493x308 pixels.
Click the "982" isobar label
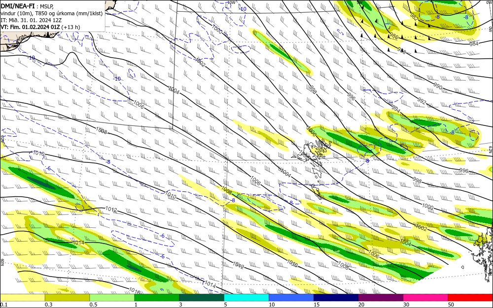pyautogui.click(x=415, y=16)
